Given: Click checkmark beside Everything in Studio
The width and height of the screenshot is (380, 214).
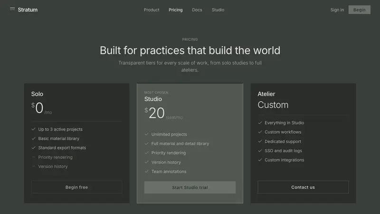Looking at the screenshot, I should pyautogui.click(x=260, y=123).
